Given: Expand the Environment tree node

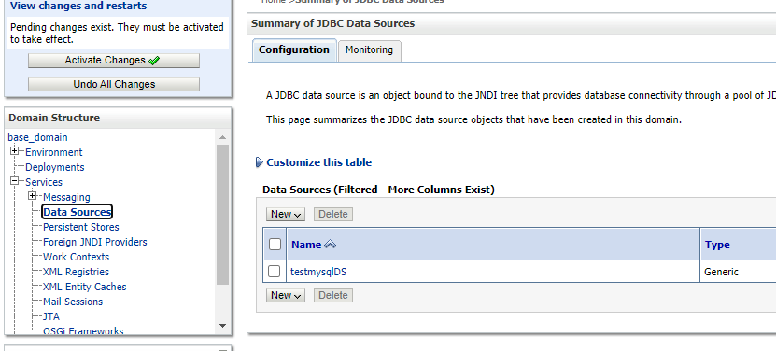Looking at the screenshot, I should click(x=15, y=151).
